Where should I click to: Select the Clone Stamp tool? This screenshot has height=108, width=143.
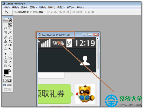pos(5,41)
